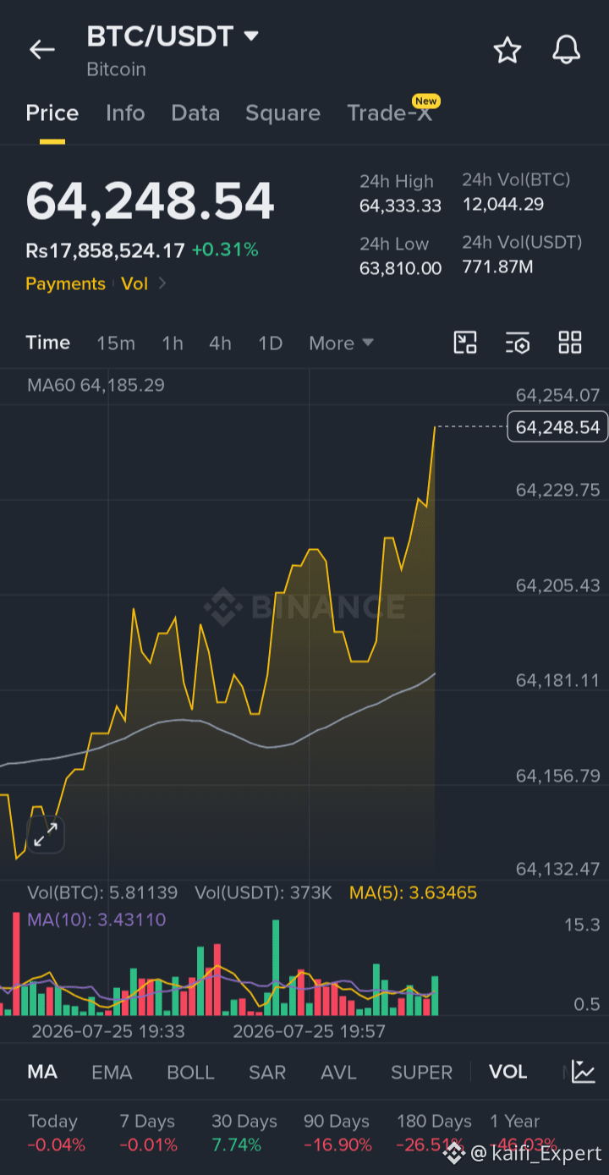Click the Vol(BTC): 5.81139 label
Image resolution: width=609 pixels, height=1175 pixels.
click(x=102, y=892)
